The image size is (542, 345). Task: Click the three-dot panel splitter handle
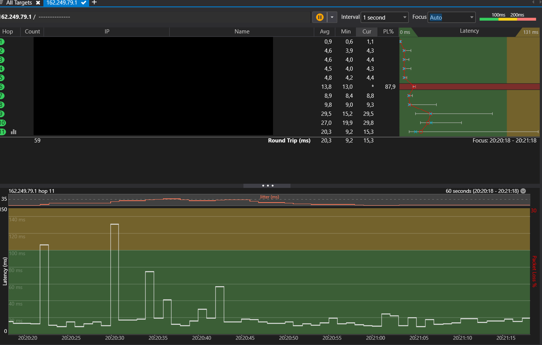[x=267, y=186]
